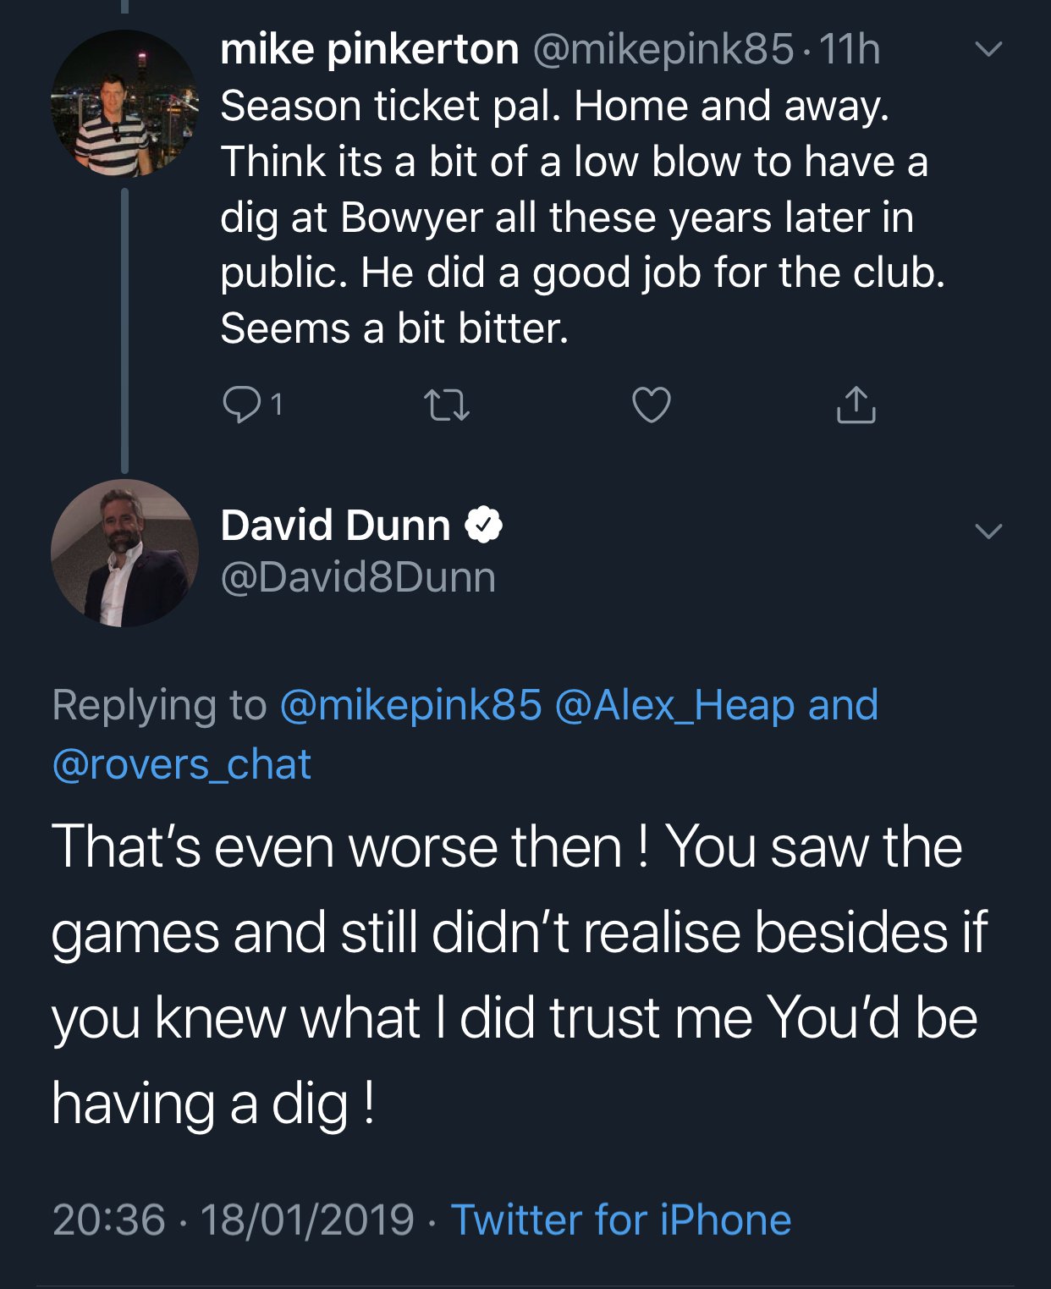Open the @rovers_chat mention link
This screenshot has height=1289, width=1051.
point(182,764)
